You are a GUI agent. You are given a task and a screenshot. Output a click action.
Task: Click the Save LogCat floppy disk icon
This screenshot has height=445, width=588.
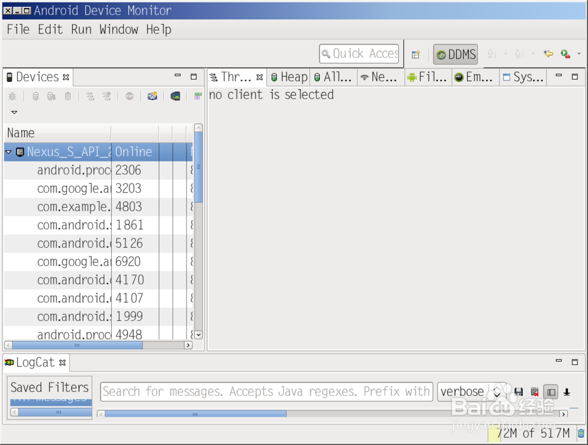519,392
